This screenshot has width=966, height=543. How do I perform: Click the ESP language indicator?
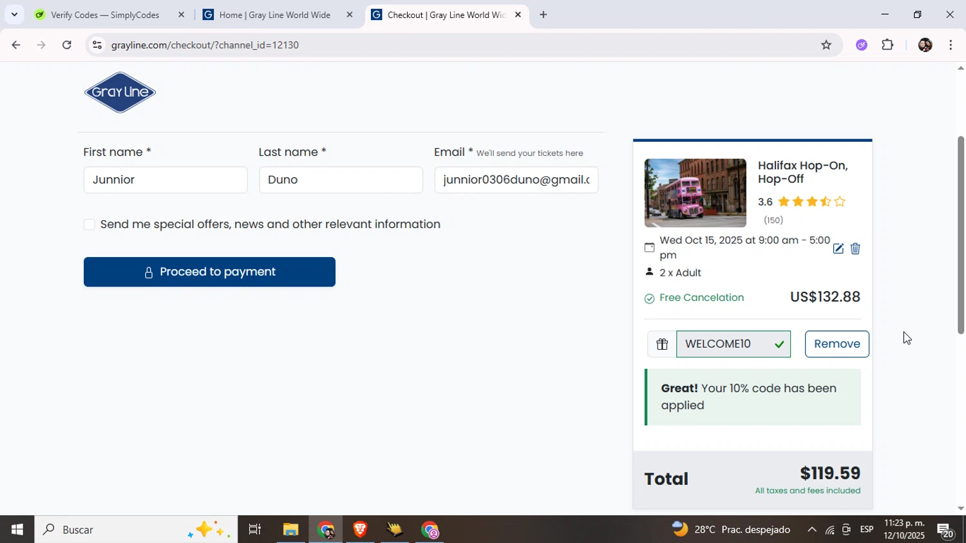tap(867, 529)
